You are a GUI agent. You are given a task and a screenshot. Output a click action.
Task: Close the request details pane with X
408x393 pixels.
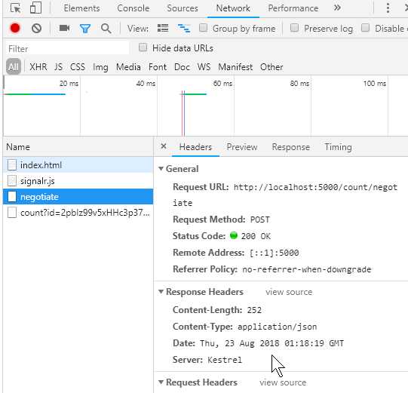(x=164, y=146)
